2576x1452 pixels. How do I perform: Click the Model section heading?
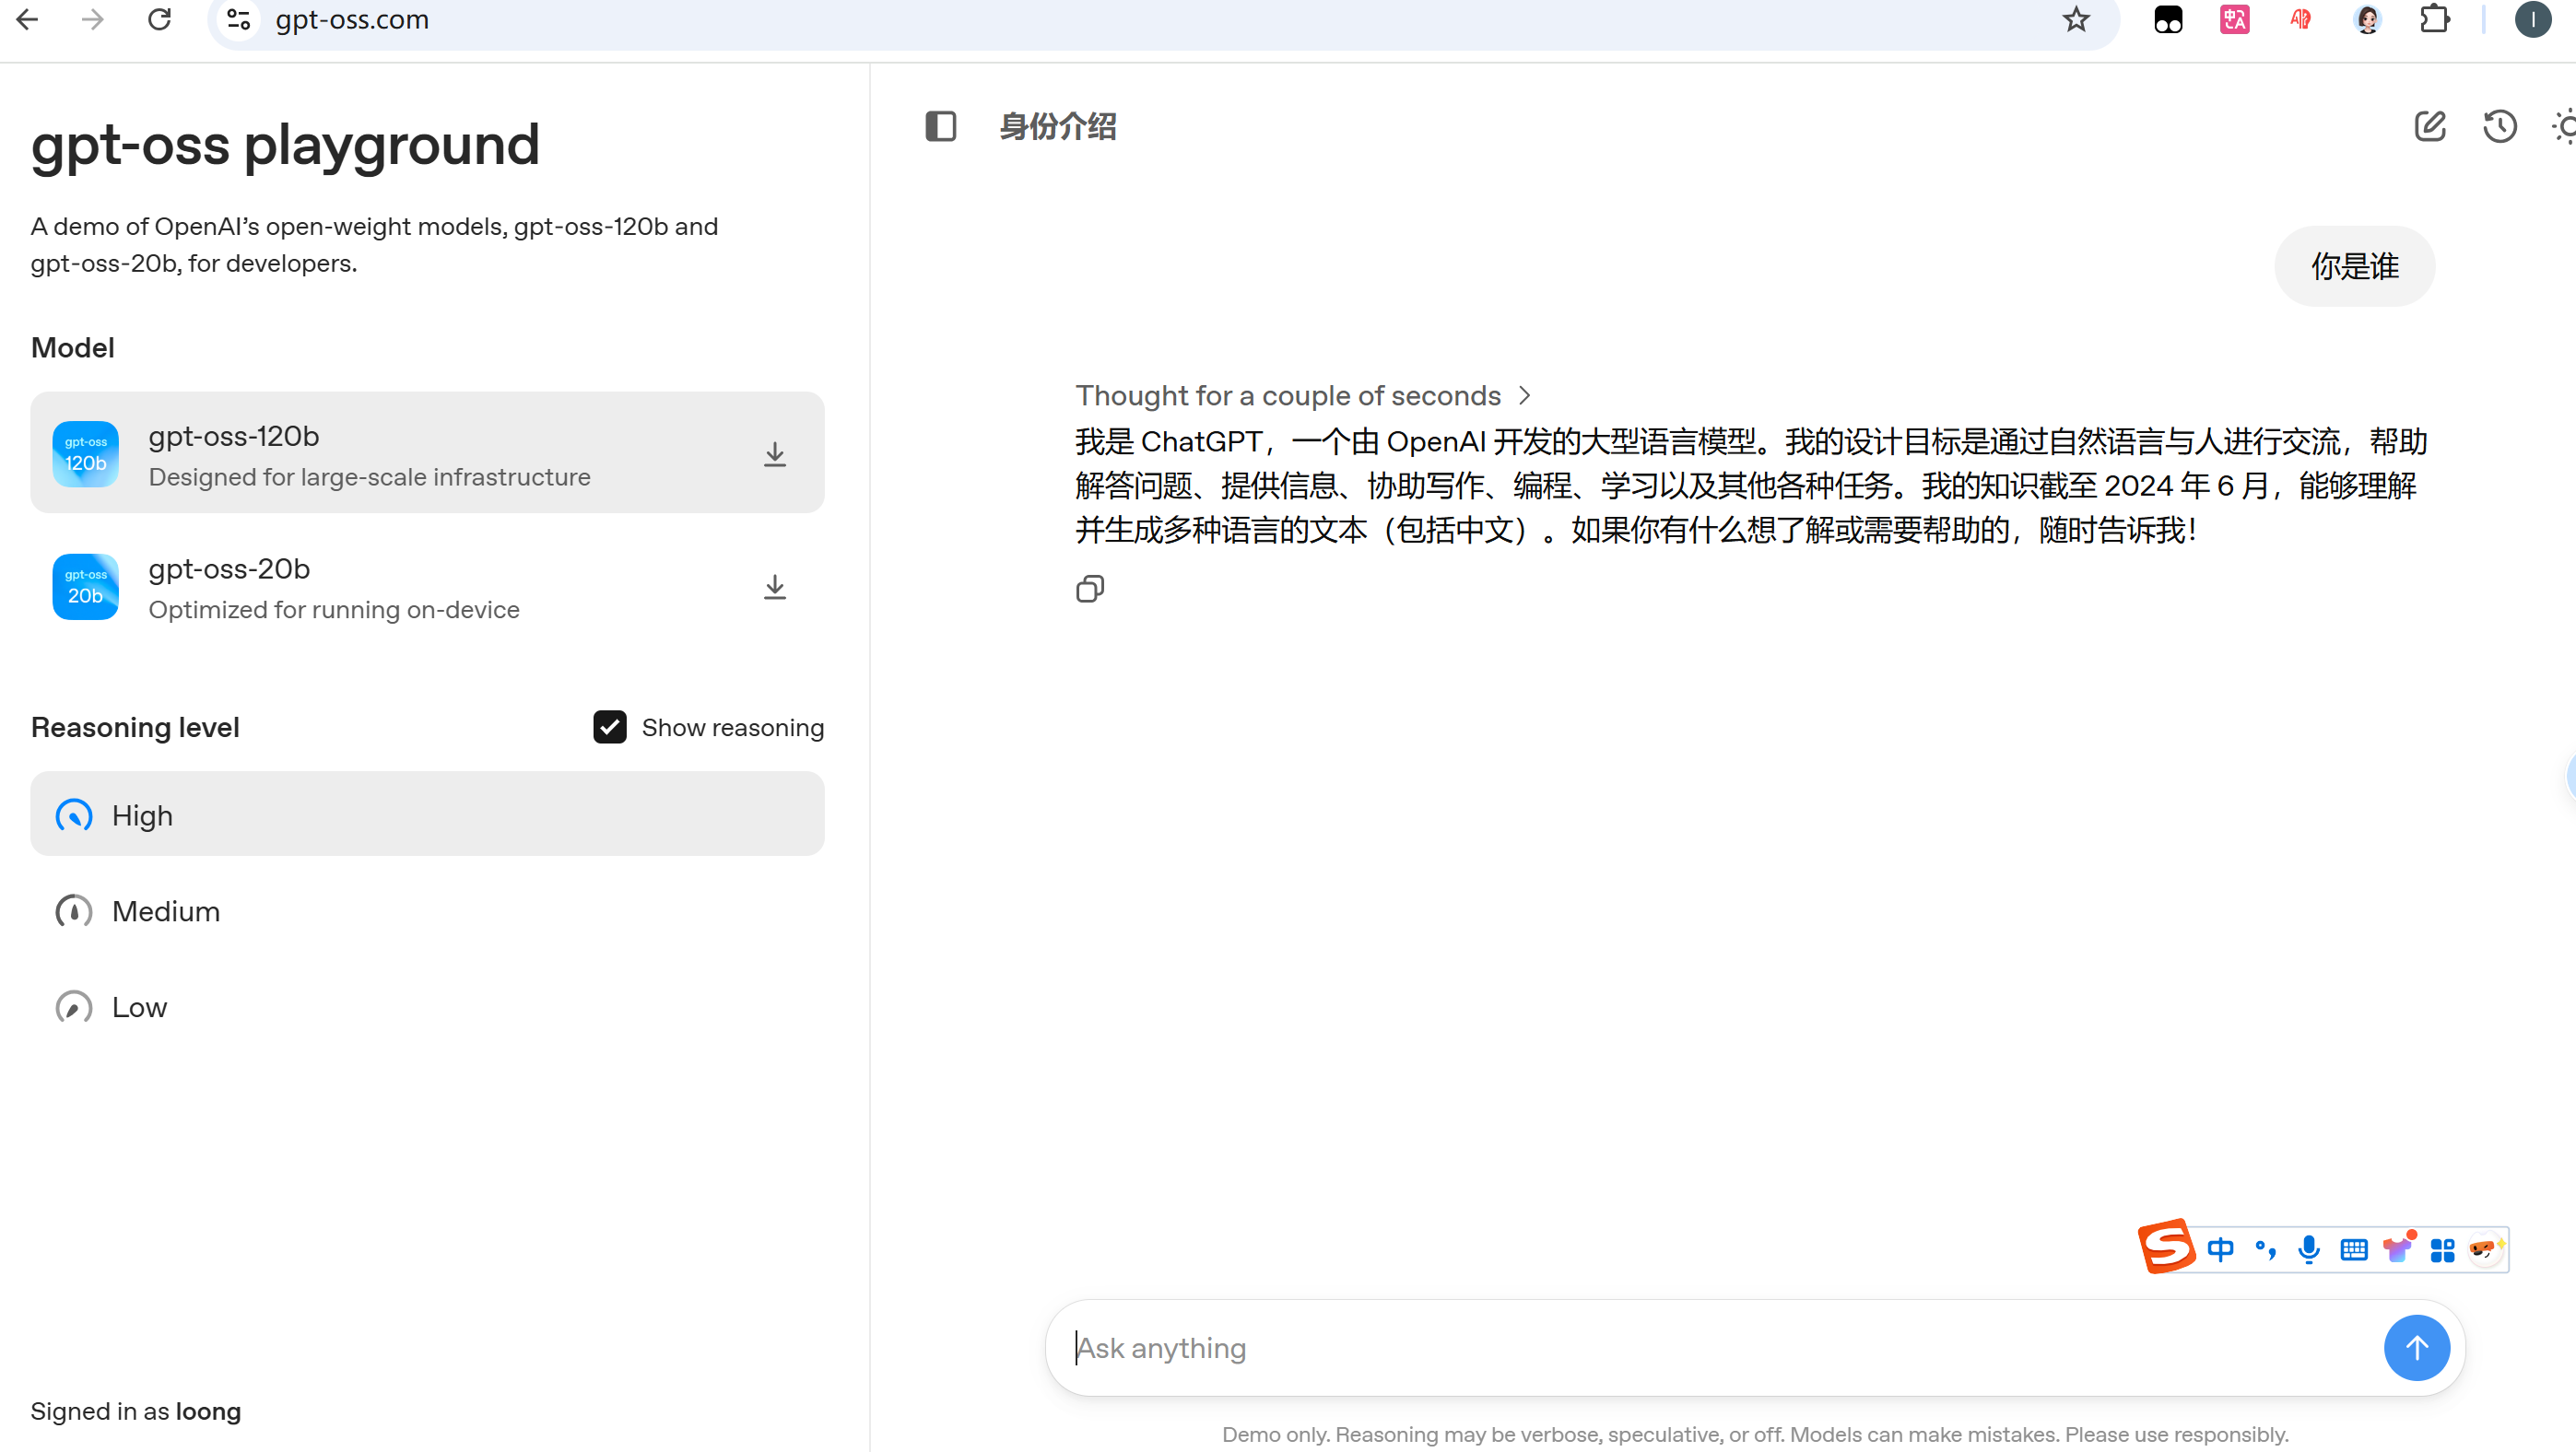[x=73, y=347]
